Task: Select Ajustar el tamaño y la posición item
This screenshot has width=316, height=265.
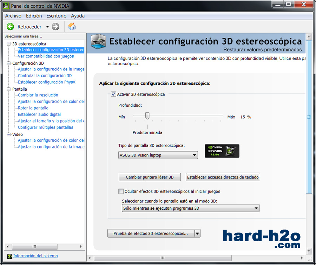Action: [x=51, y=121]
